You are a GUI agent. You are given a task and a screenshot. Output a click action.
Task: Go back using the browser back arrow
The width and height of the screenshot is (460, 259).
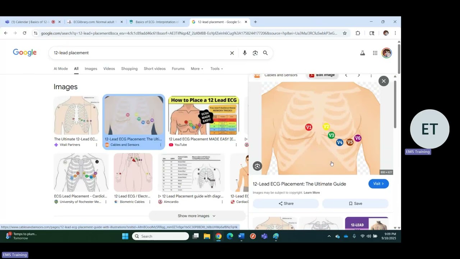(x=6, y=33)
